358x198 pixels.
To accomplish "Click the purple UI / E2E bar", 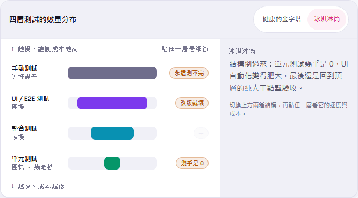I will 112,103.
